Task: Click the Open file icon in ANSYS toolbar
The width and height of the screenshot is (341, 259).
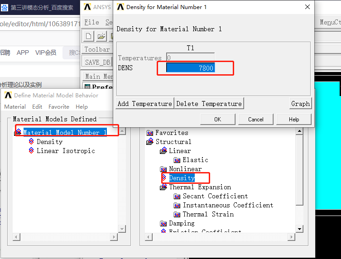Action: [101, 36]
